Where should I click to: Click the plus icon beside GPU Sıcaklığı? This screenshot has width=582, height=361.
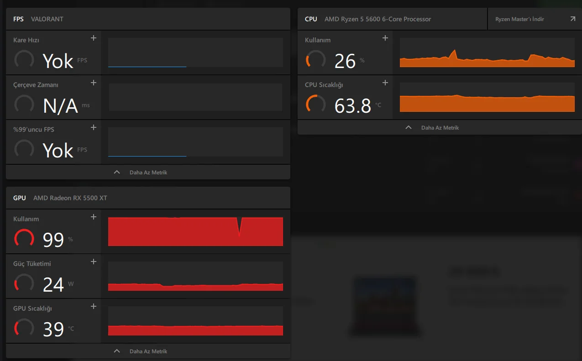click(x=94, y=306)
